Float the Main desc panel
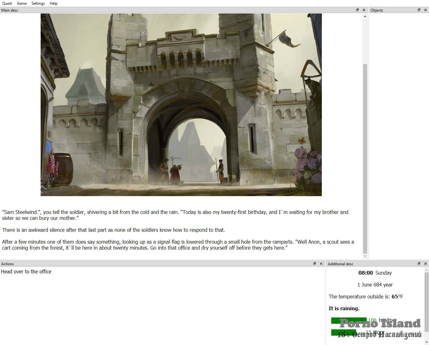This screenshot has width=429, height=345. click(357, 10)
